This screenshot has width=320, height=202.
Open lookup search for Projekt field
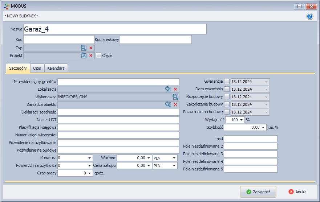(84, 55)
